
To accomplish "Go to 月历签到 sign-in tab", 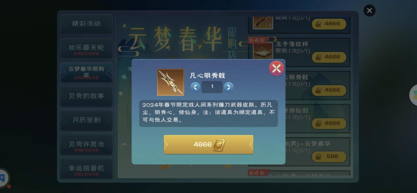I will coord(86,121).
